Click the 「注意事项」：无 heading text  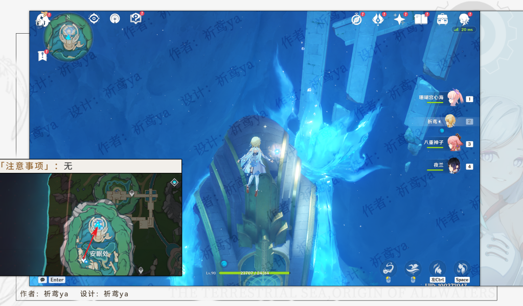(36, 166)
